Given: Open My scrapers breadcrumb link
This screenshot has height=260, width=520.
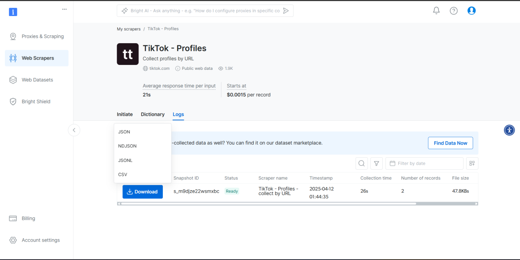Looking at the screenshot, I should pos(129,29).
